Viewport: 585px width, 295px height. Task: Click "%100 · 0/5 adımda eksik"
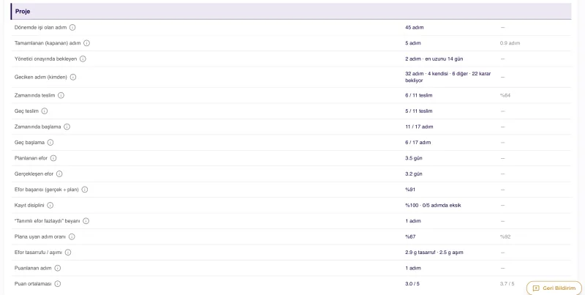(433, 205)
